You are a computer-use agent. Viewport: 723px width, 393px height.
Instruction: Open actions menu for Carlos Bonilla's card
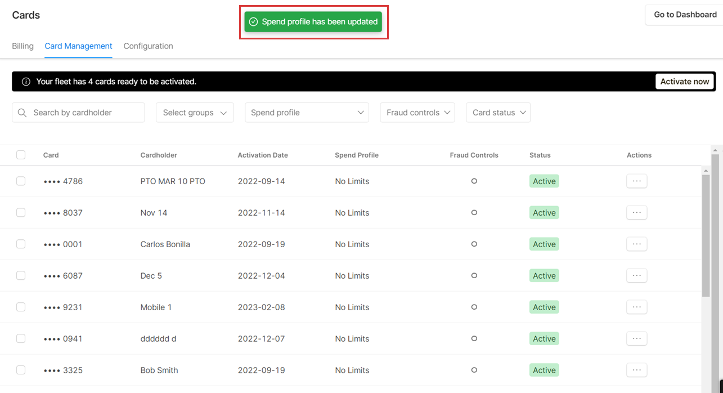pos(636,244)
